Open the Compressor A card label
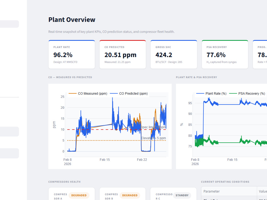This screenshot has width=267, height=200. [x=60, y=197]
